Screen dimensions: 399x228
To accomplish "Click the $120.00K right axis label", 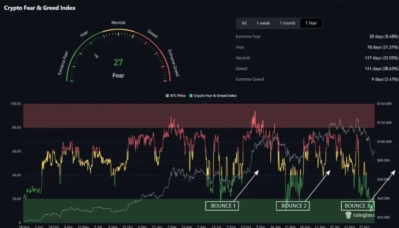I will 385,123.
